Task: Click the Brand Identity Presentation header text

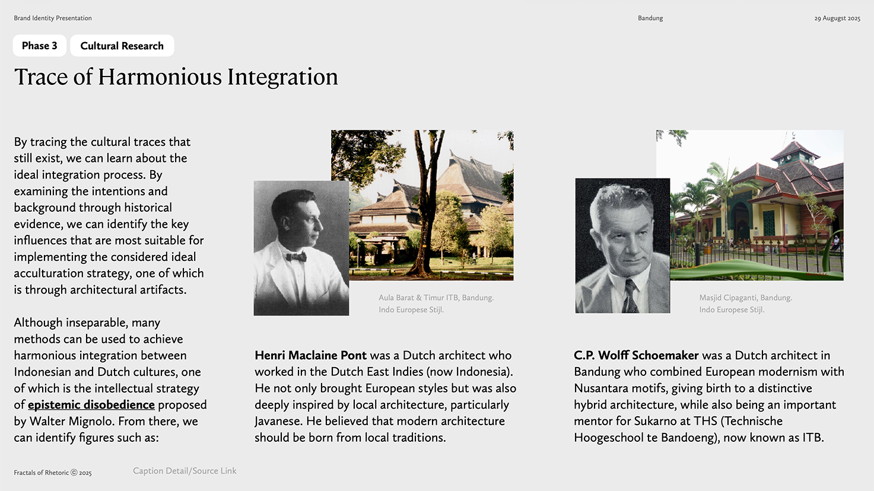Action: pos(53,18)
